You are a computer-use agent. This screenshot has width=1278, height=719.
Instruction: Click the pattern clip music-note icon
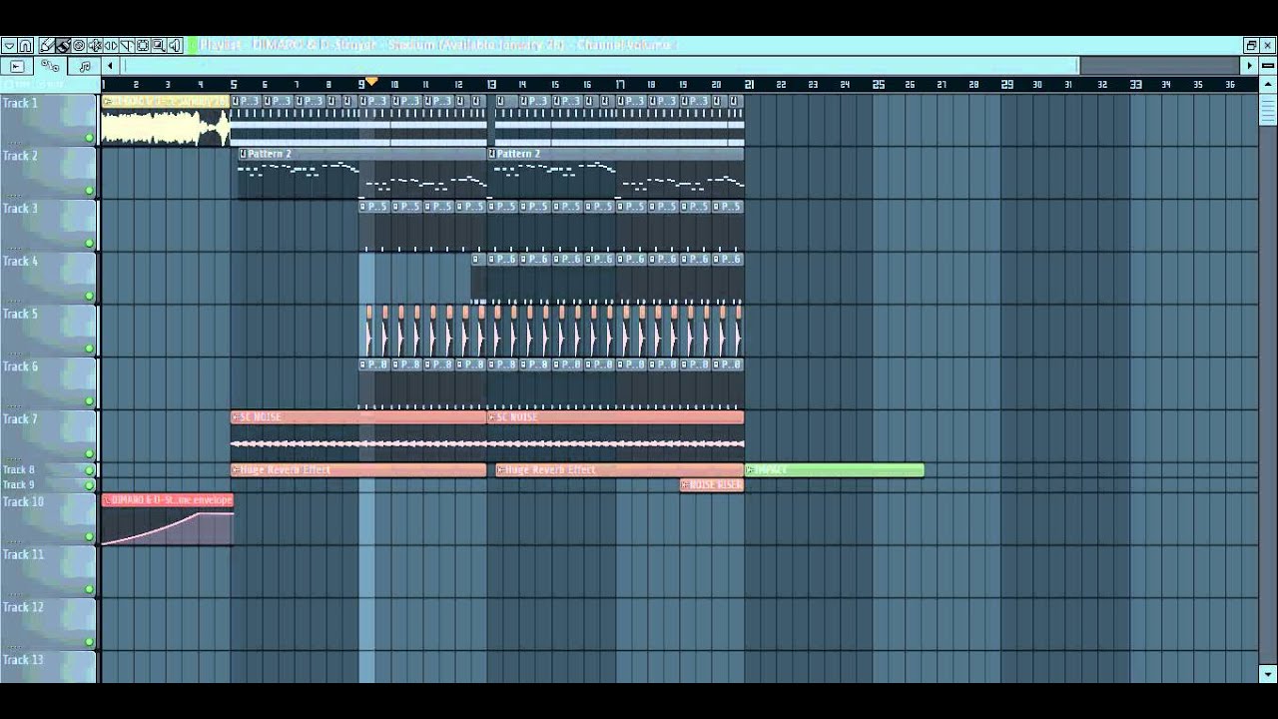click(84, 66)
